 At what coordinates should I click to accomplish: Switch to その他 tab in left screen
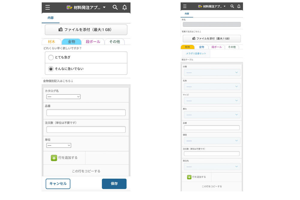(x=115, y=42)
